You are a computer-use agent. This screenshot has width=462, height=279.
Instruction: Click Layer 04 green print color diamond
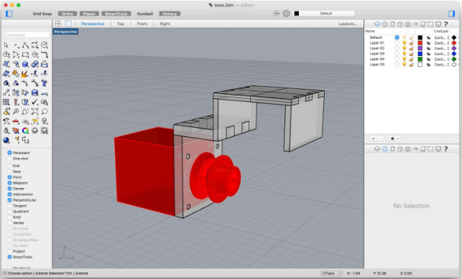454,59
